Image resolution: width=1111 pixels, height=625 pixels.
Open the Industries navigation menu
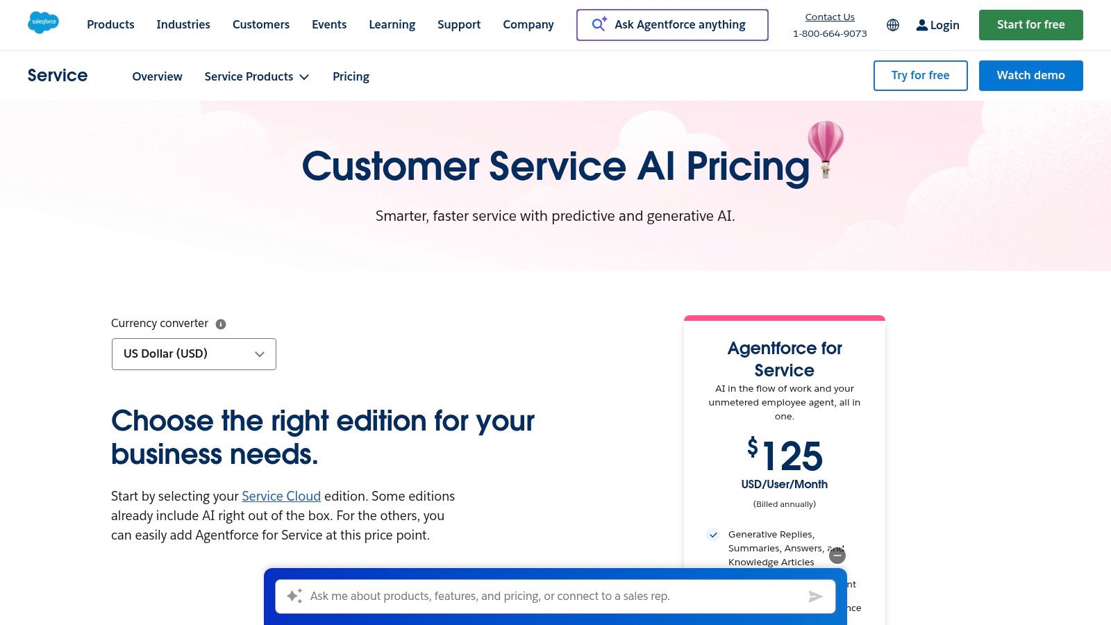pos(183,24)
